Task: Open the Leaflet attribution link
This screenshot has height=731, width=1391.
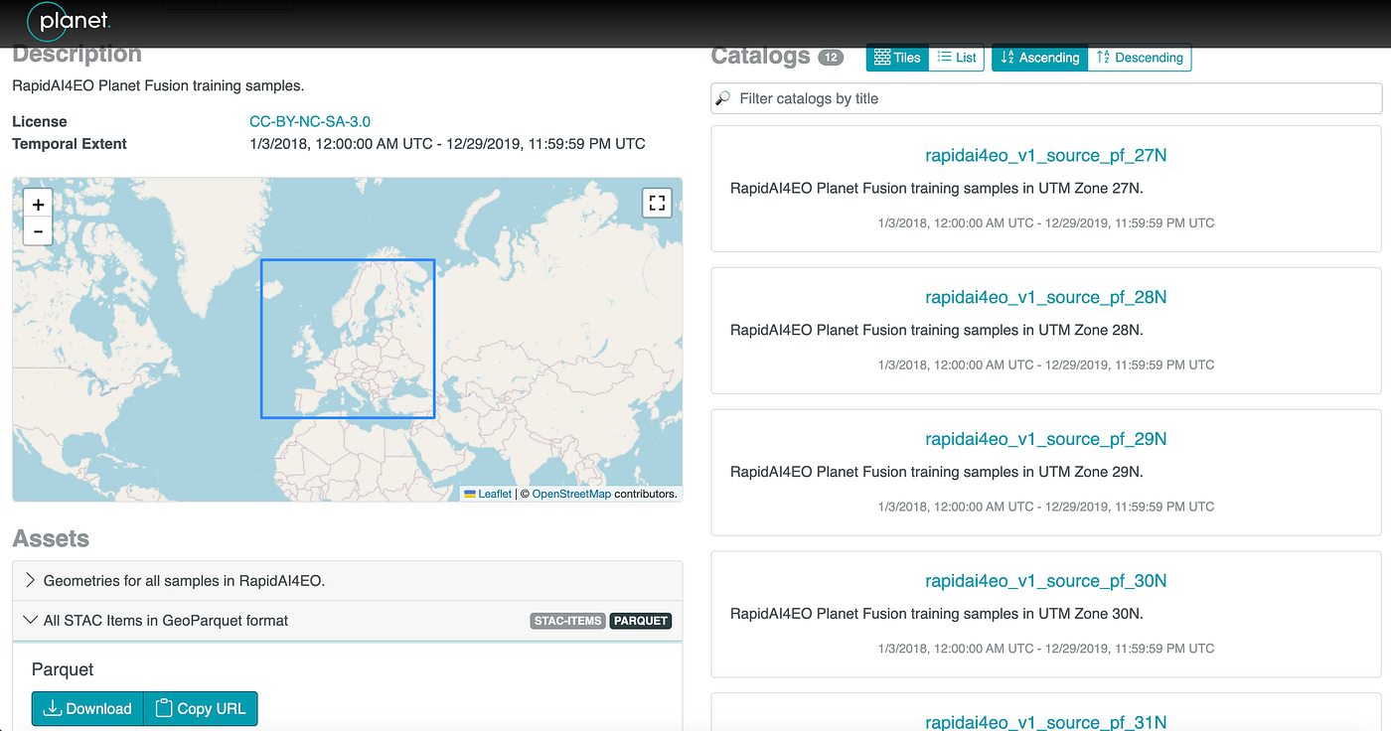Action: [488, 494]
